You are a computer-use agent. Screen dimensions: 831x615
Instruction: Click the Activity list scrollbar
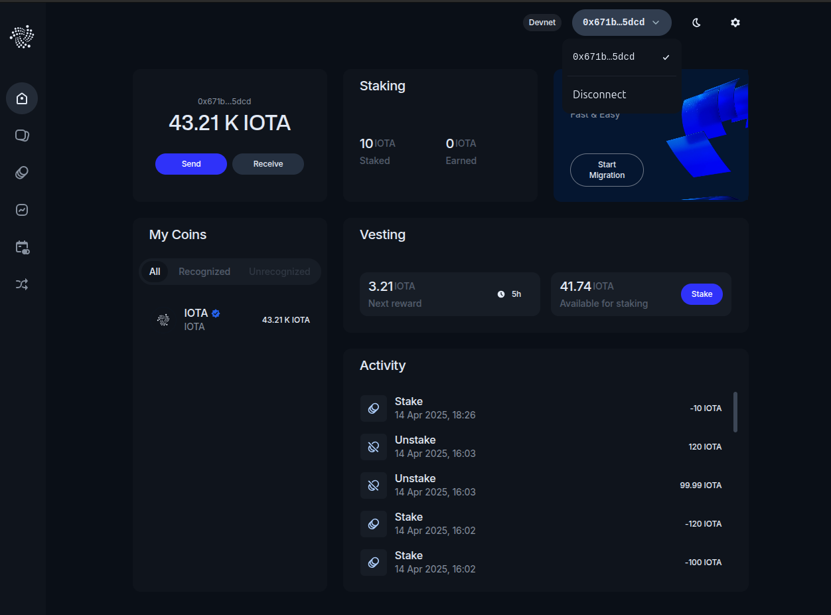(x=735, y=412)
